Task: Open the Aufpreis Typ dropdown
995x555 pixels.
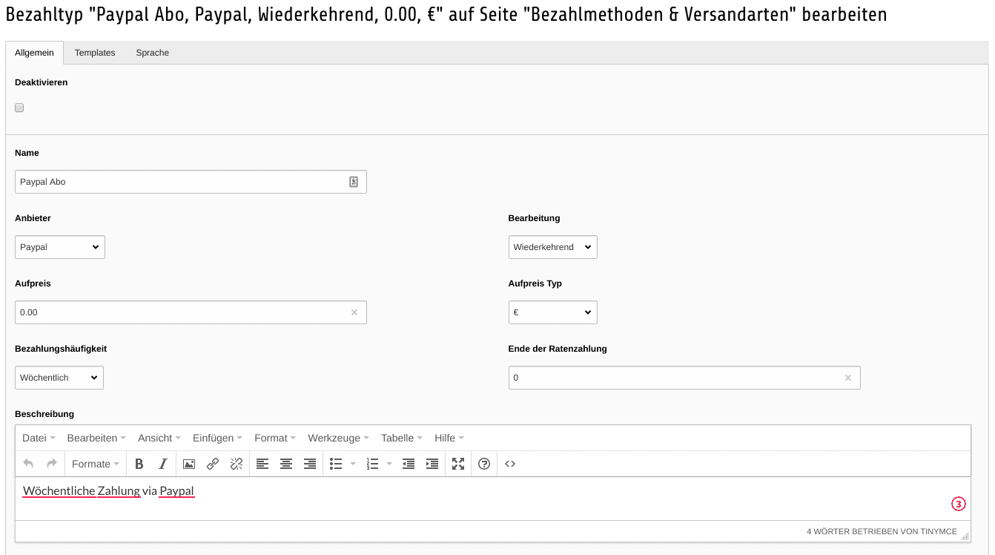Action: (x=553, y=312)
